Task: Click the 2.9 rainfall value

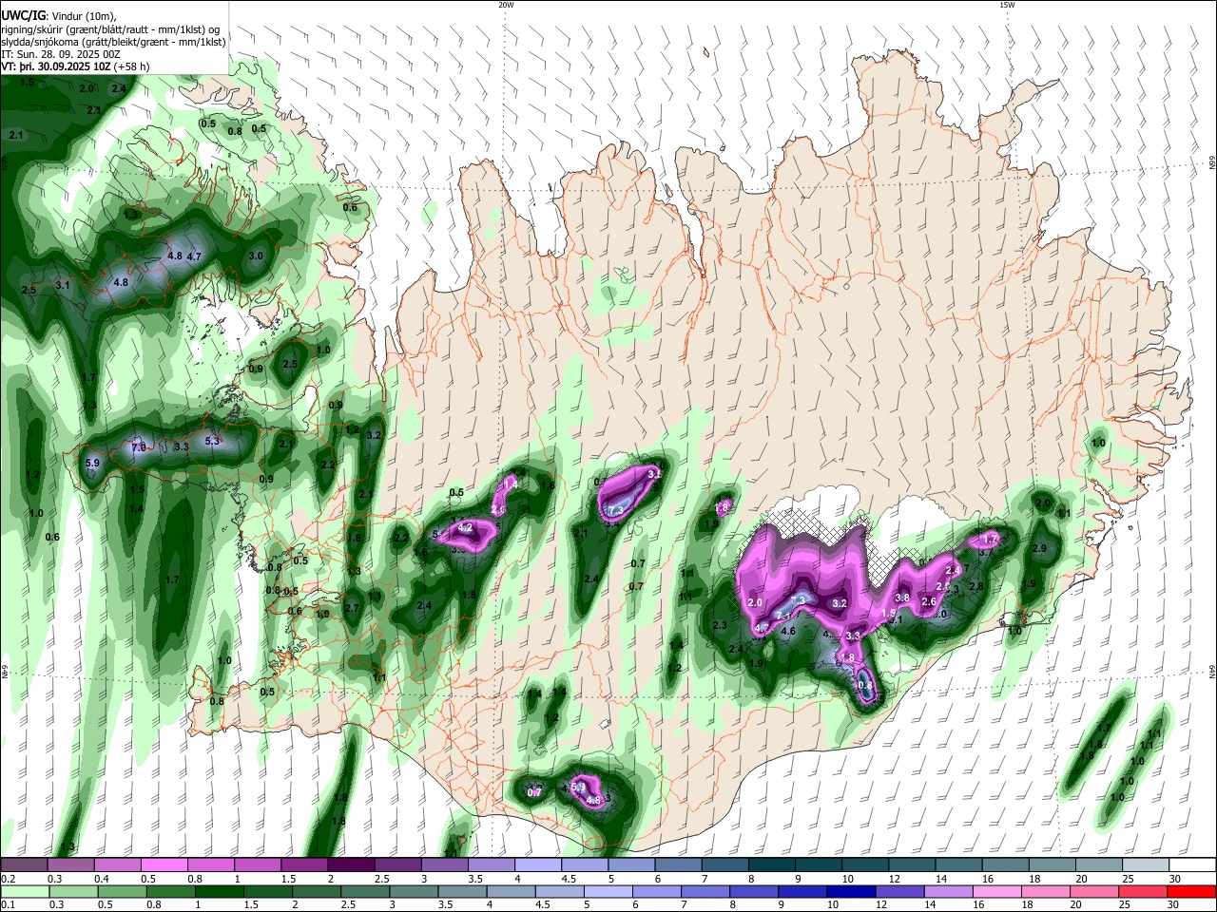Action: click(1039, 549)
